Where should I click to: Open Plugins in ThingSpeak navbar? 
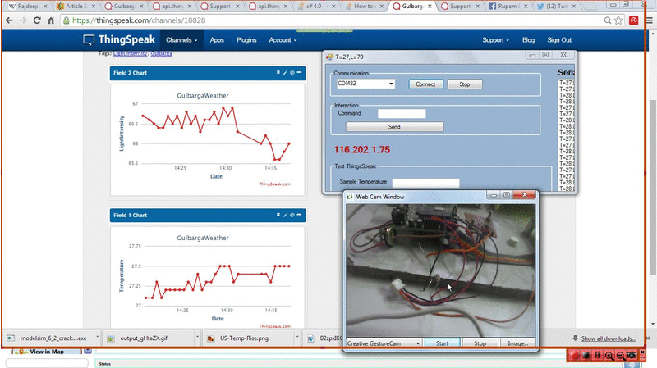pos(246,40)
